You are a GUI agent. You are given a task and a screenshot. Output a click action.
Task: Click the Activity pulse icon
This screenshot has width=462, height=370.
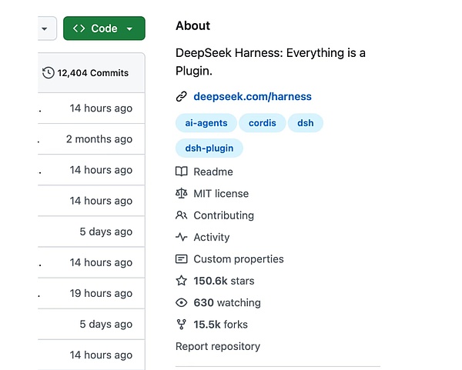pos(181,237)
